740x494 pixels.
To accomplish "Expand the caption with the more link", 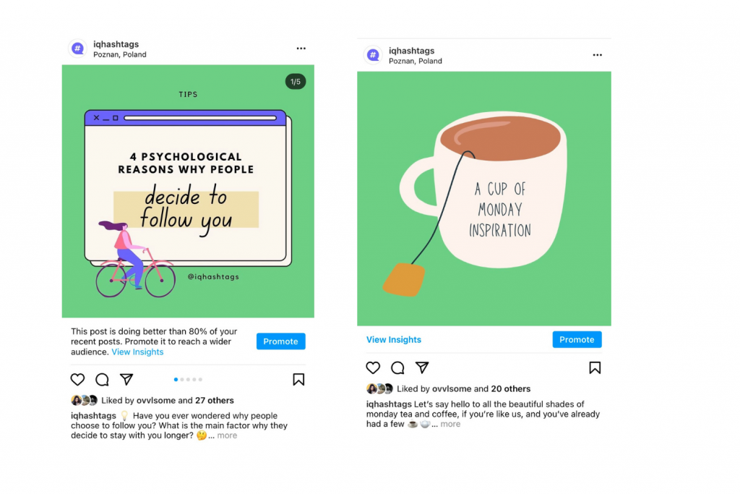I will click(228, 435).
